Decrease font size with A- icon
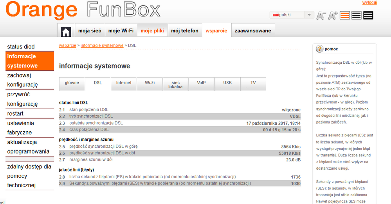This screenshot has height=204, width=391. [321, 16]
